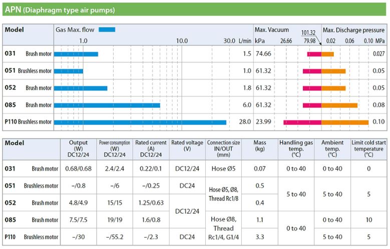Click the "19/19" power consumption cell
Viewport: 390px width, 249px height.
[115, 220]
